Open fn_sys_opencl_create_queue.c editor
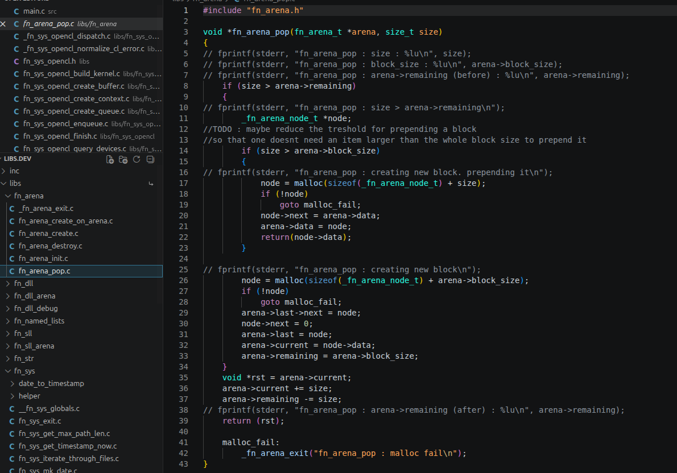 click(x=81, y=111)
